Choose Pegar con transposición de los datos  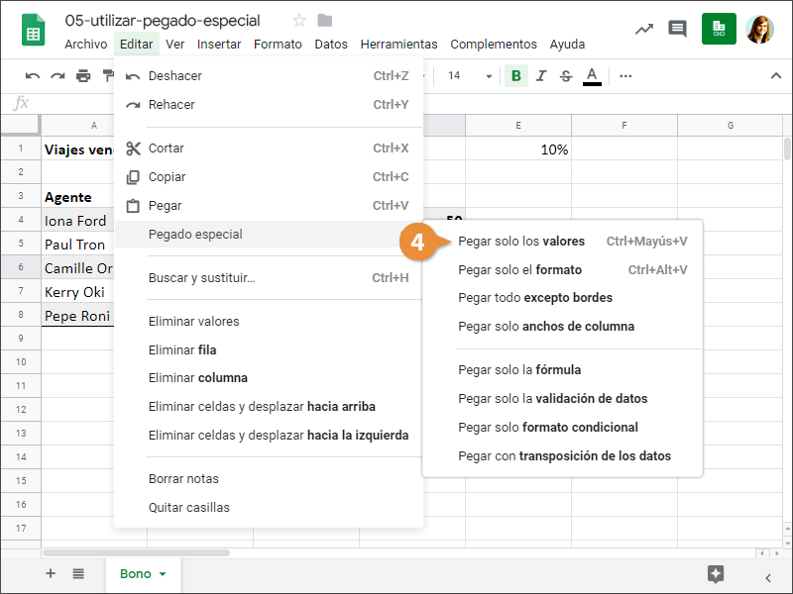click(564, 456)
